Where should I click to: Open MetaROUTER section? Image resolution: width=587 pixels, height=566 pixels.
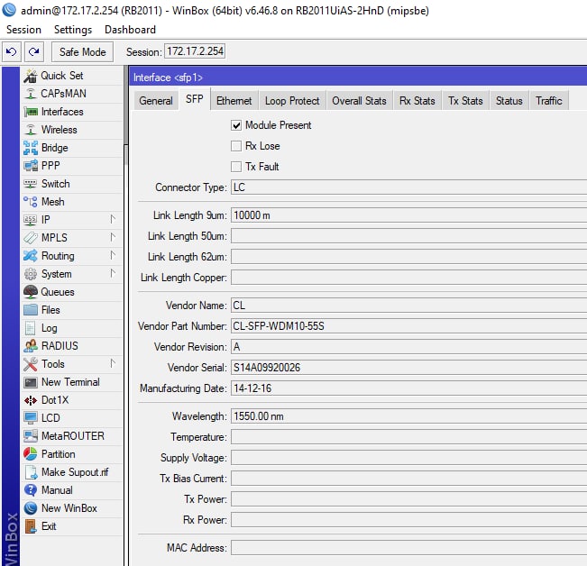(72, 436)
